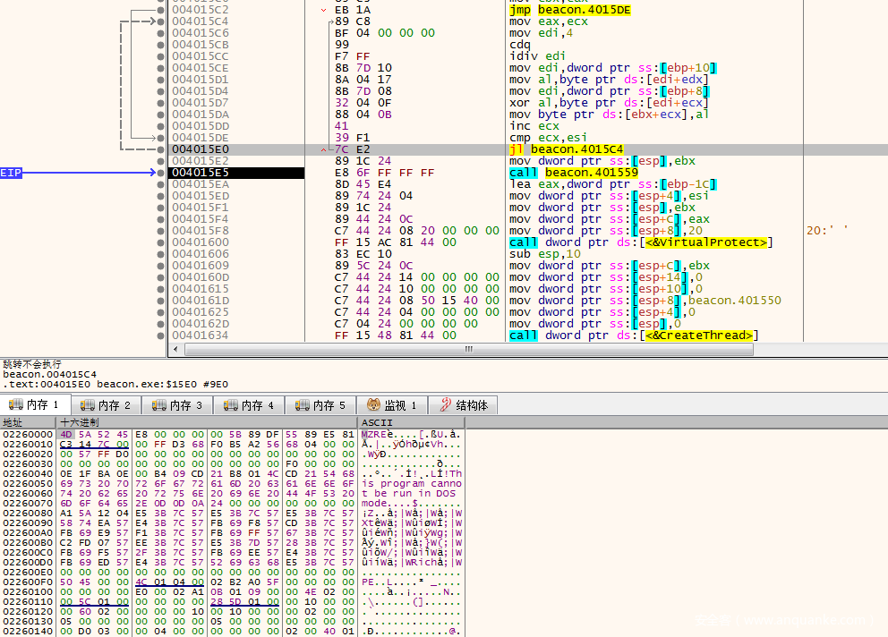Select dump row at address 02260000

28,434
